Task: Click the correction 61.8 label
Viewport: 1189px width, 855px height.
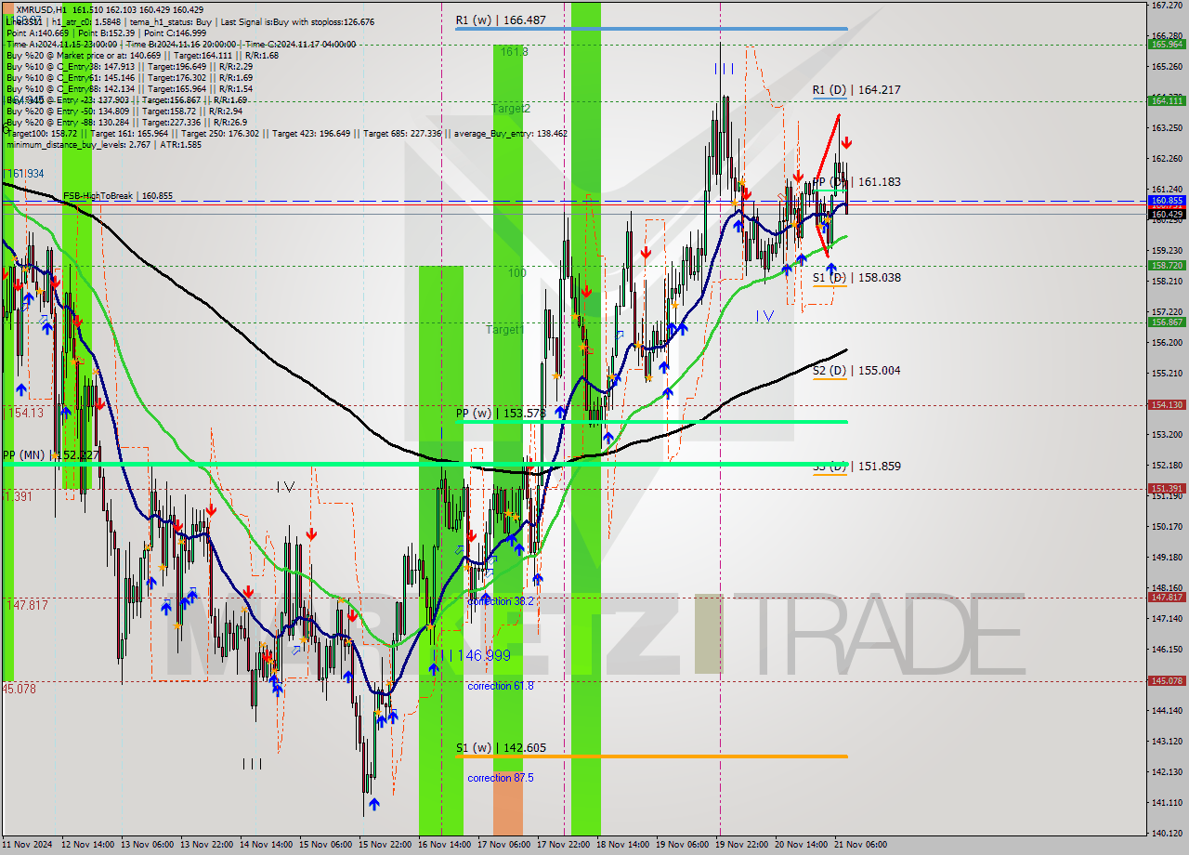Action: [x=501, y=686]
